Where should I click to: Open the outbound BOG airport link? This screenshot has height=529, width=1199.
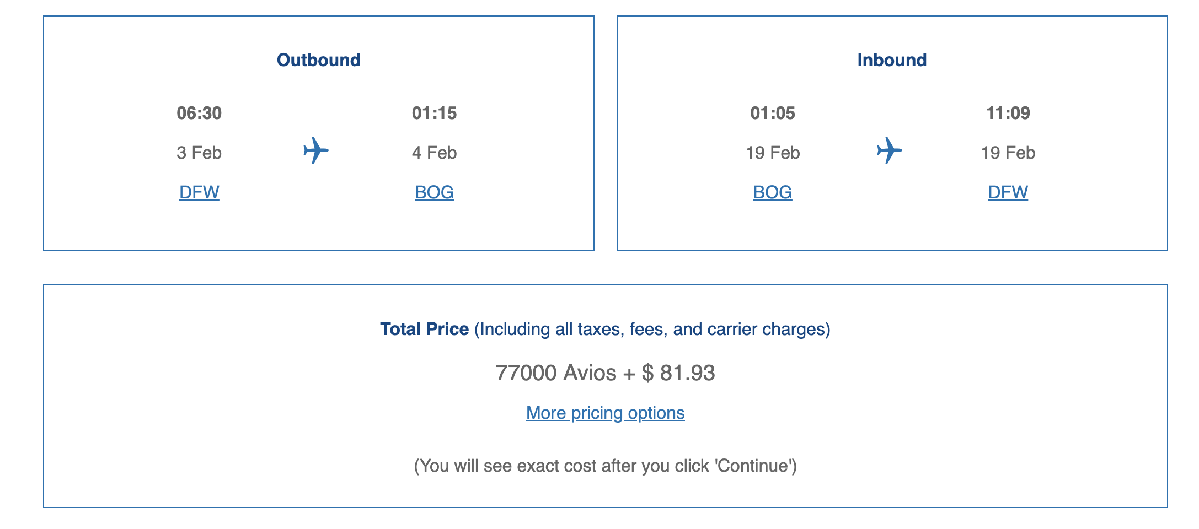[x=435, y=192]
